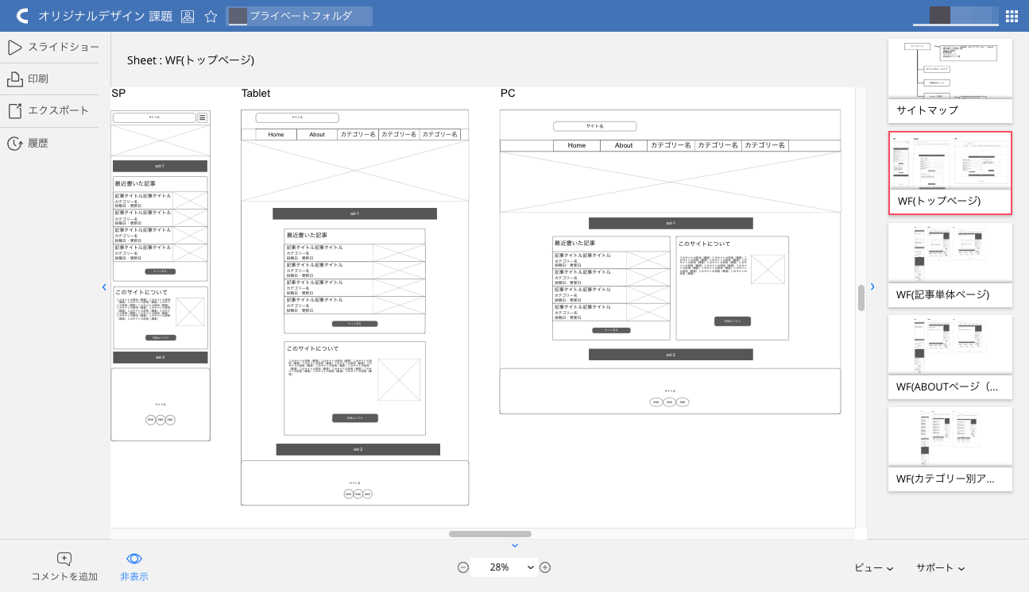Collapse the left sidebar arrow

[x=104, y=286]
